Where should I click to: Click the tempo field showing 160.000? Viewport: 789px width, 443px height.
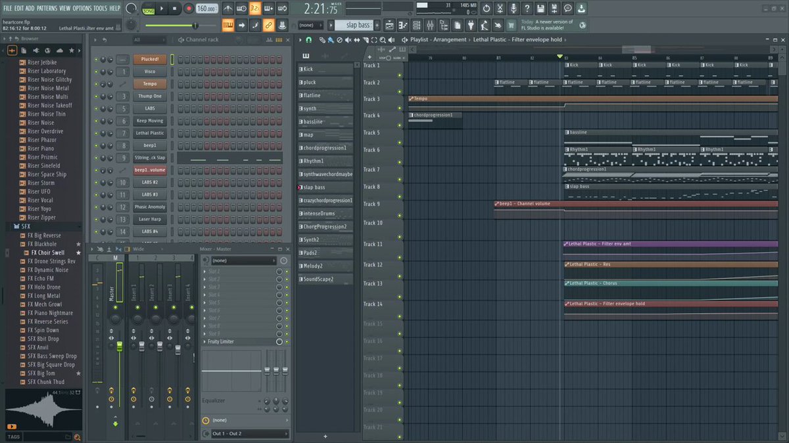(x=206, y=9)
